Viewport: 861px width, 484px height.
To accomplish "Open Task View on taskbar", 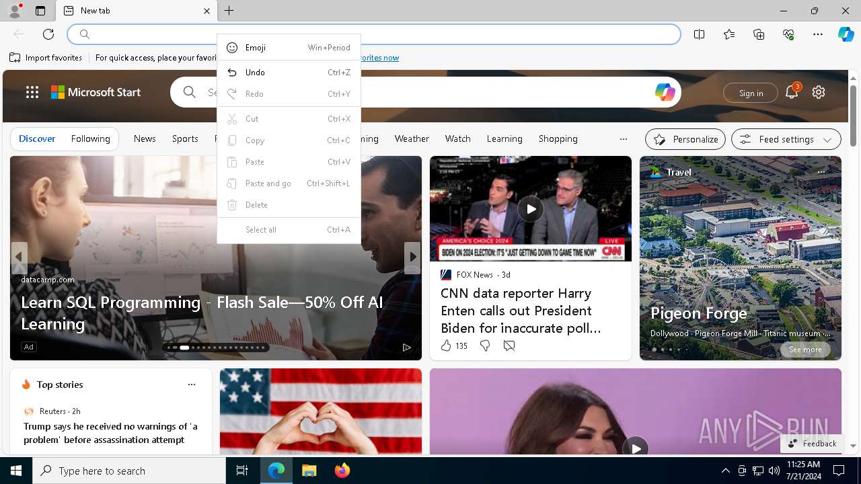I will [242, 471].
